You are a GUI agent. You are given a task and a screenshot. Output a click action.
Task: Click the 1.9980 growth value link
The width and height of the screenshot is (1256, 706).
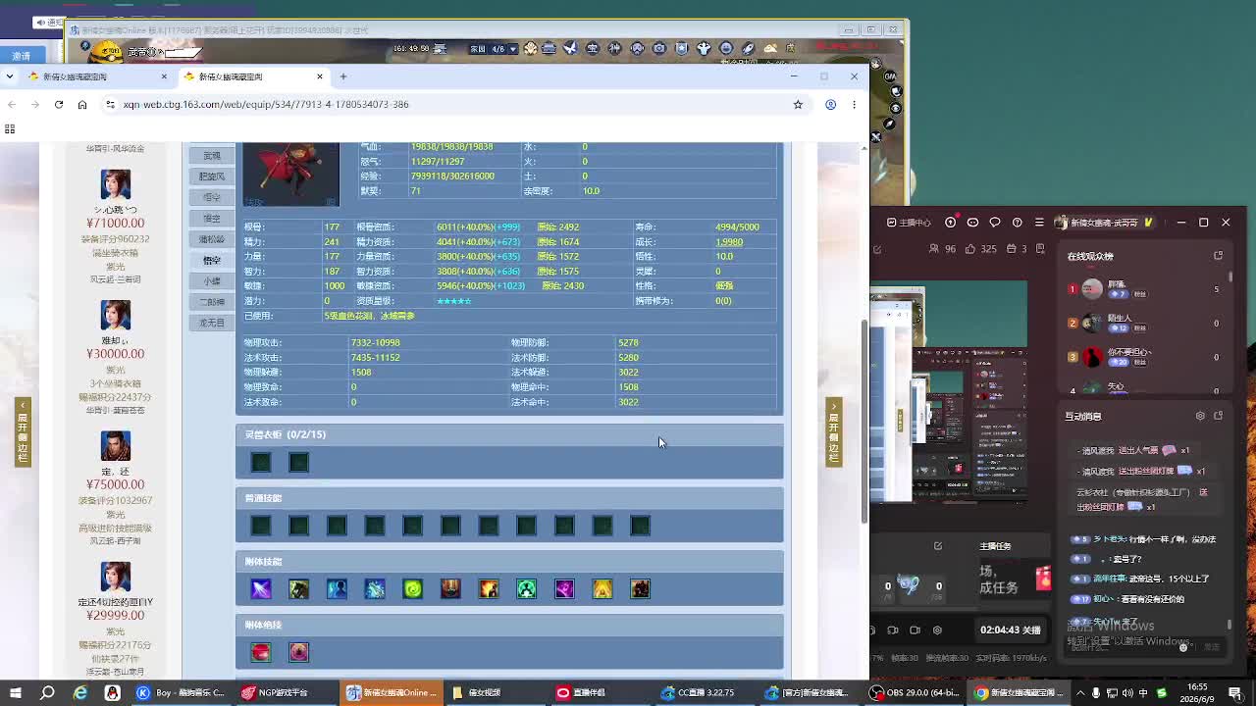pos(729,241)
